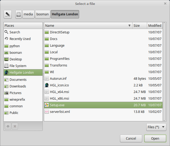Screen dimensions: 170x146
Task: Open Recently Used in Places
Action: click(23, 39)
